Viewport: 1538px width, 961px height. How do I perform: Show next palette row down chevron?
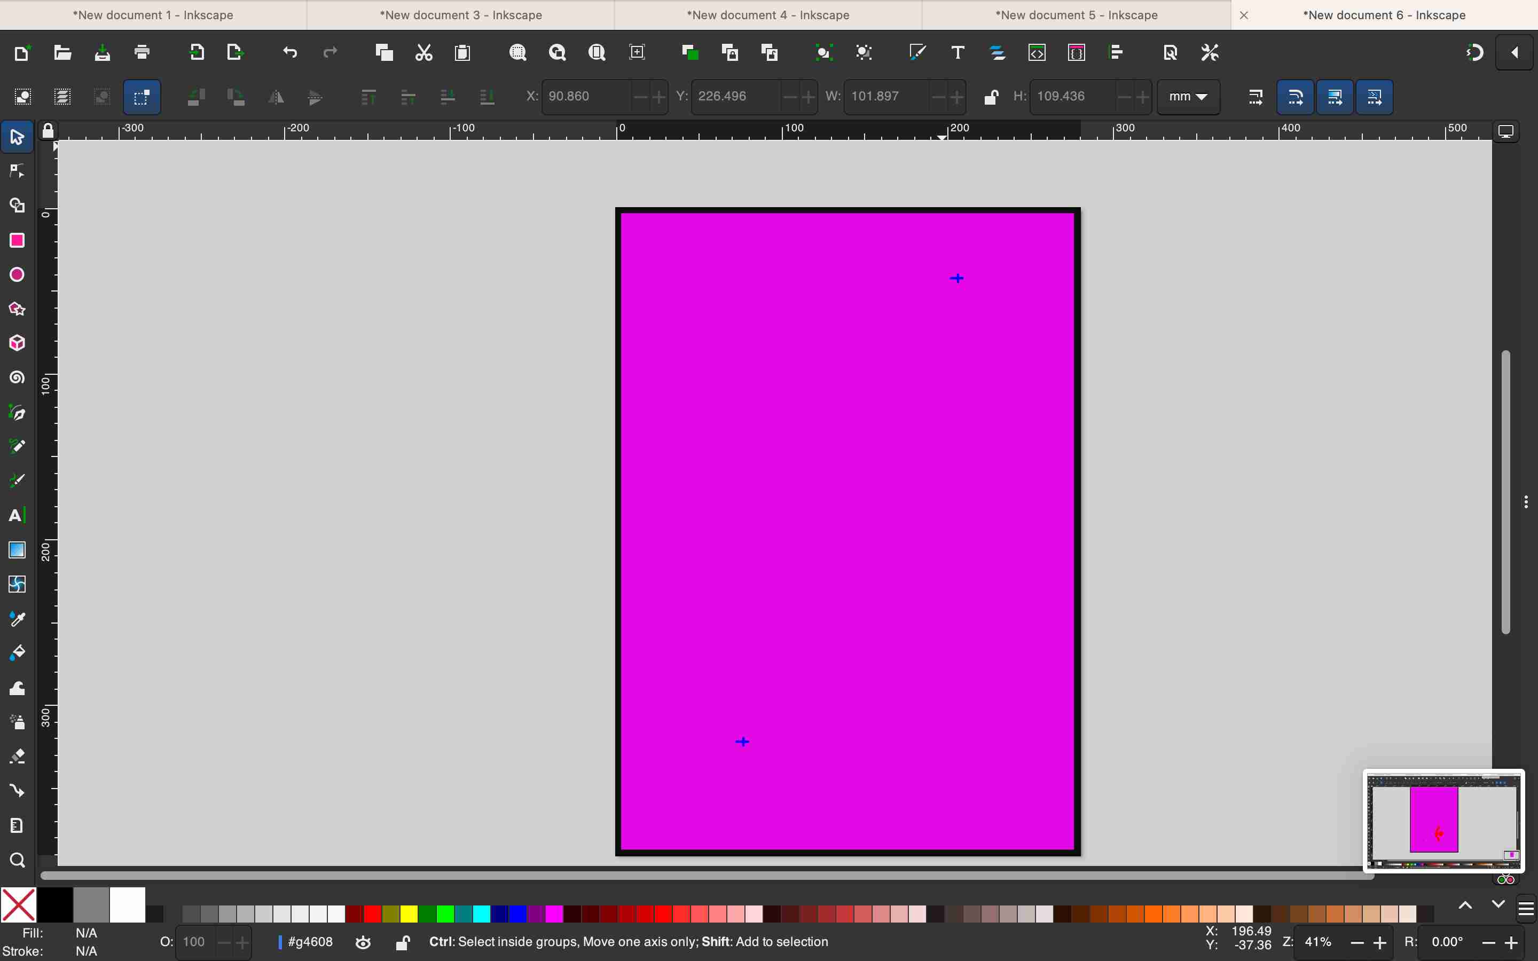coord(1498,904)
